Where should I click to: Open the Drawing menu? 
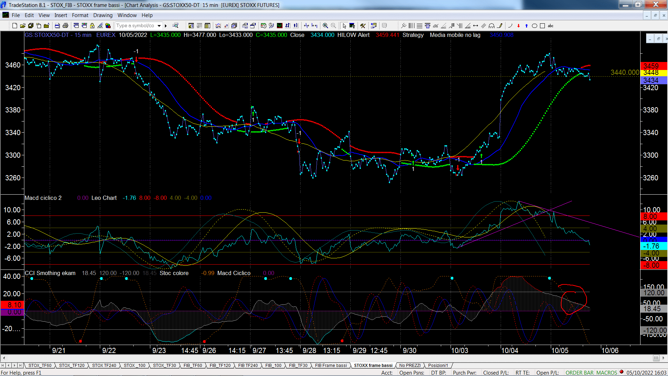(x=103, y=15)
